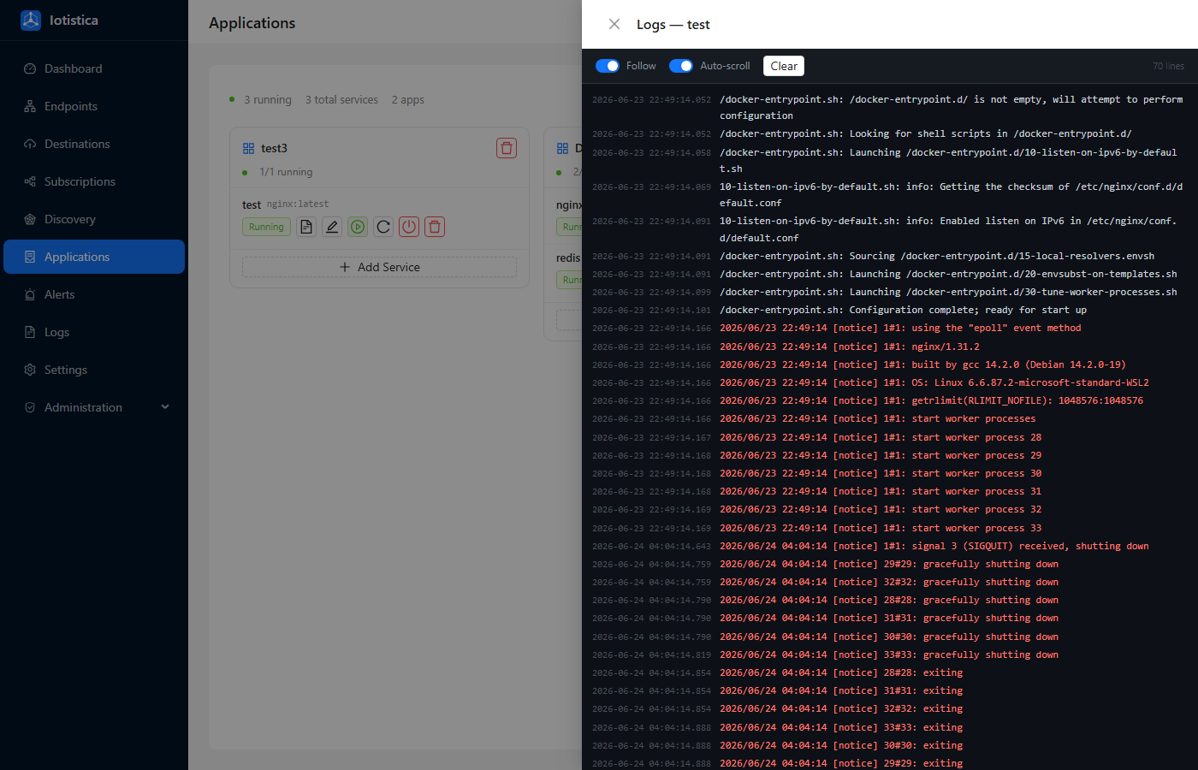Open Discovery in the sidebar
The height and width of the screenshot is (770, 1198).
94,219
